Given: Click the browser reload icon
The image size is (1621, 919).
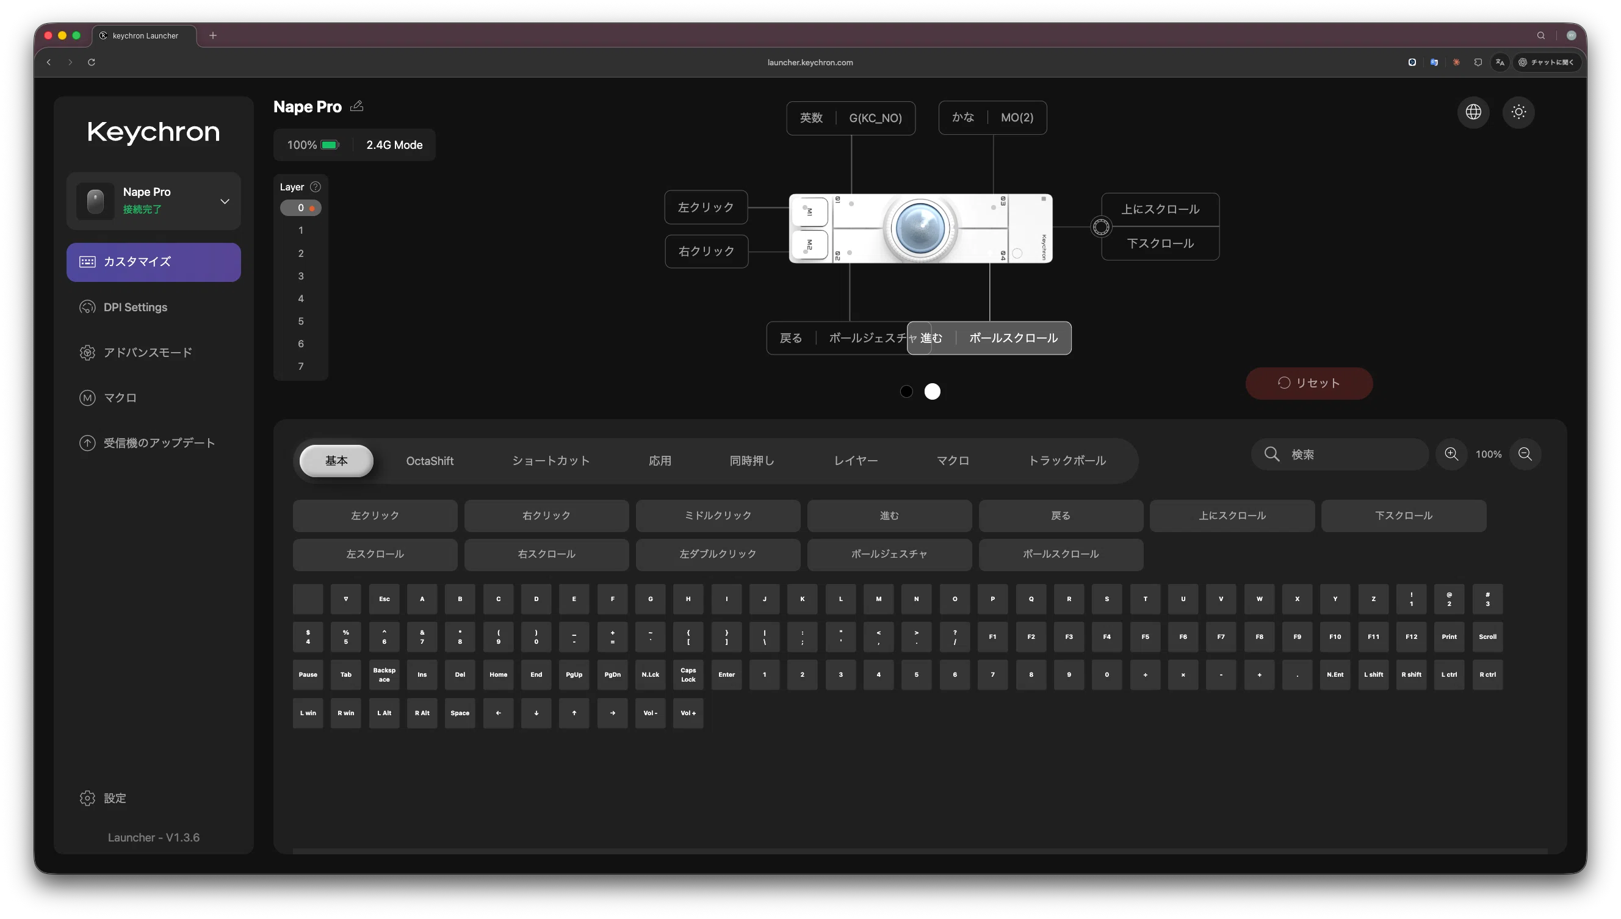Looking at the screenshot, I should point(92,62).
